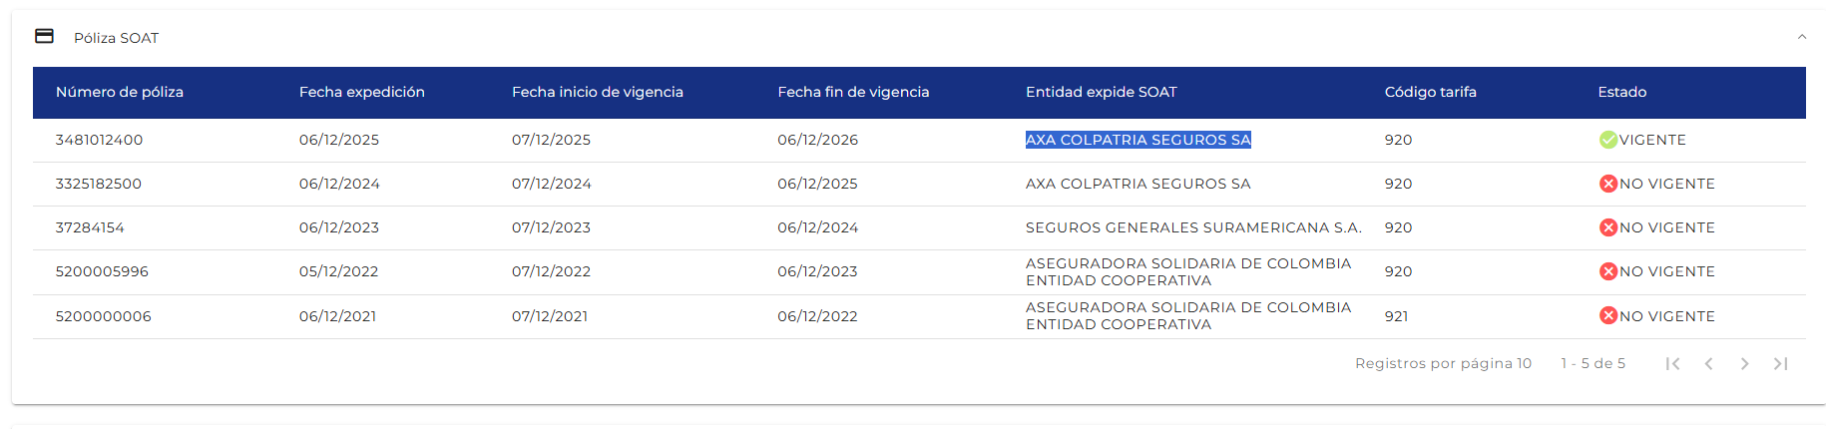Open the Registros por página dropdown

[x=1524, y=363]
